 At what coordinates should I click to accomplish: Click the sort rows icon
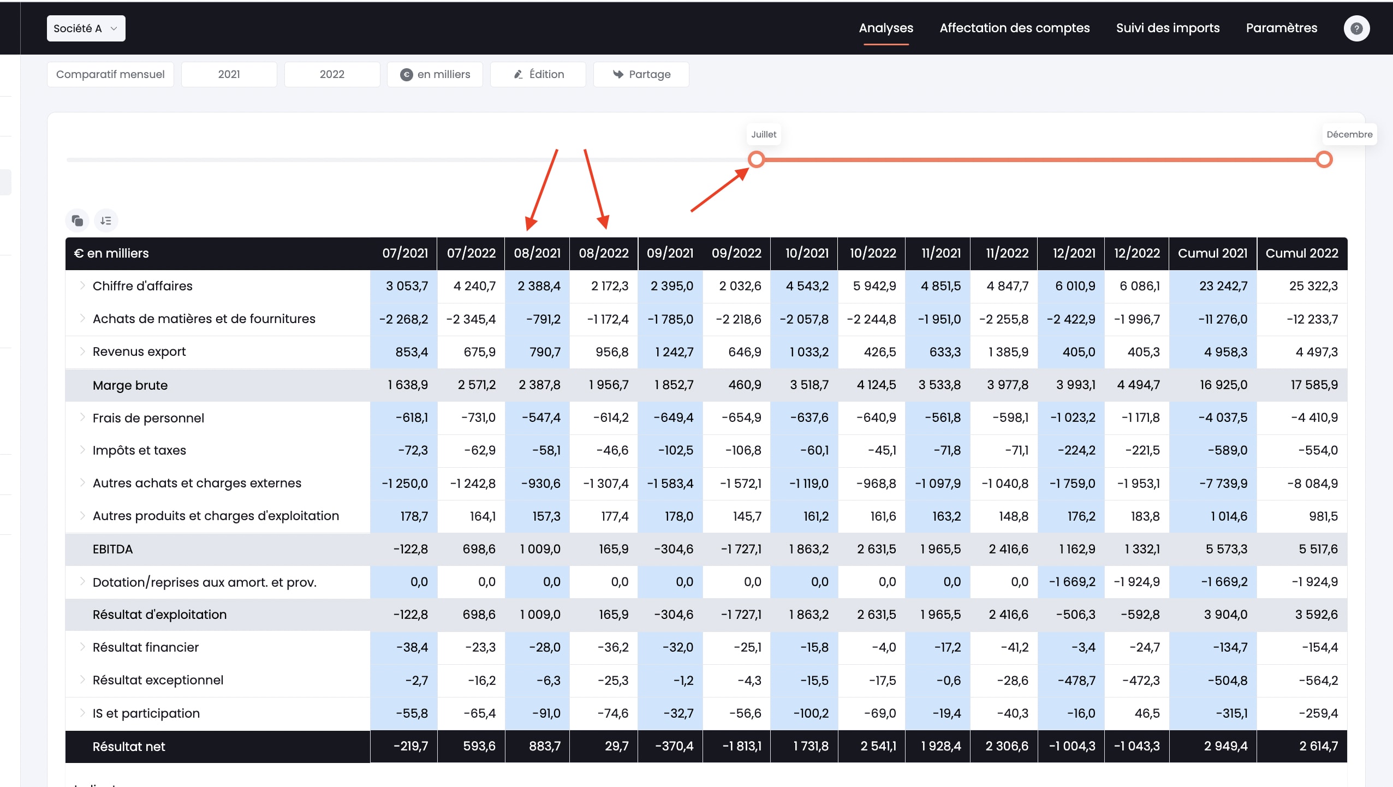(106, 220)
